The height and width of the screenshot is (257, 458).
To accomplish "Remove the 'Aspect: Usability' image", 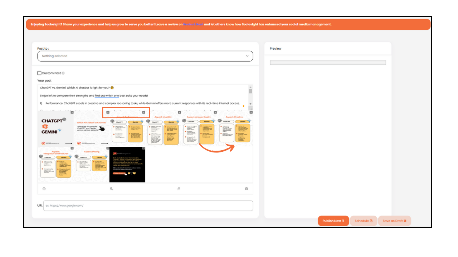I will click(x=179, y=112).
